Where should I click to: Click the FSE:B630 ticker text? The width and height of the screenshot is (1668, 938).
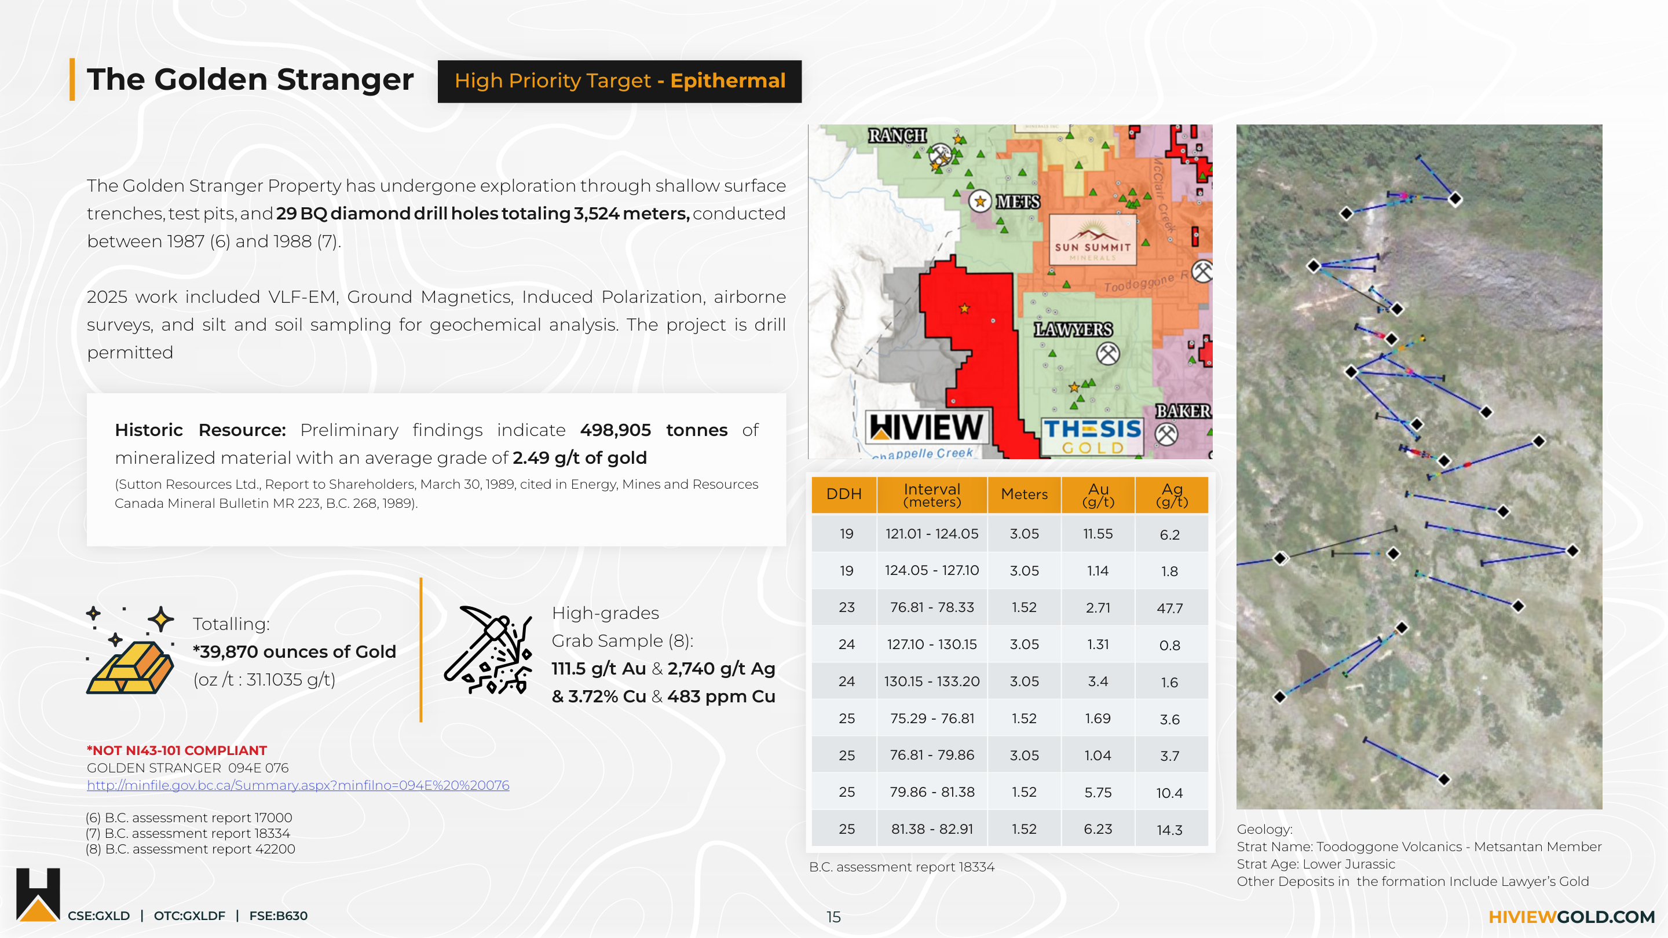(x=279, y=916)
